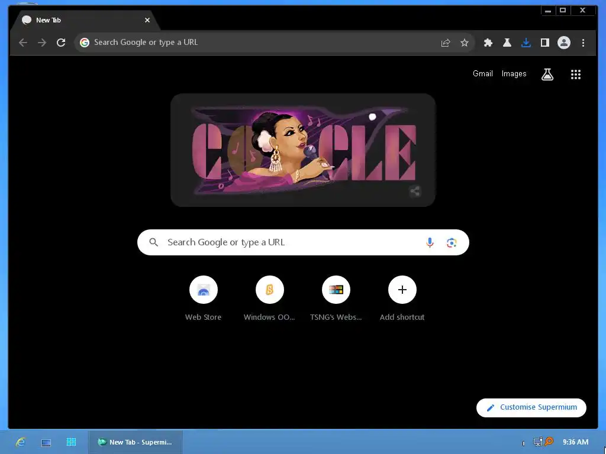This screenshot has width=606, height=454.
Task: Toggle the side panel button
Action: (545, 43)
